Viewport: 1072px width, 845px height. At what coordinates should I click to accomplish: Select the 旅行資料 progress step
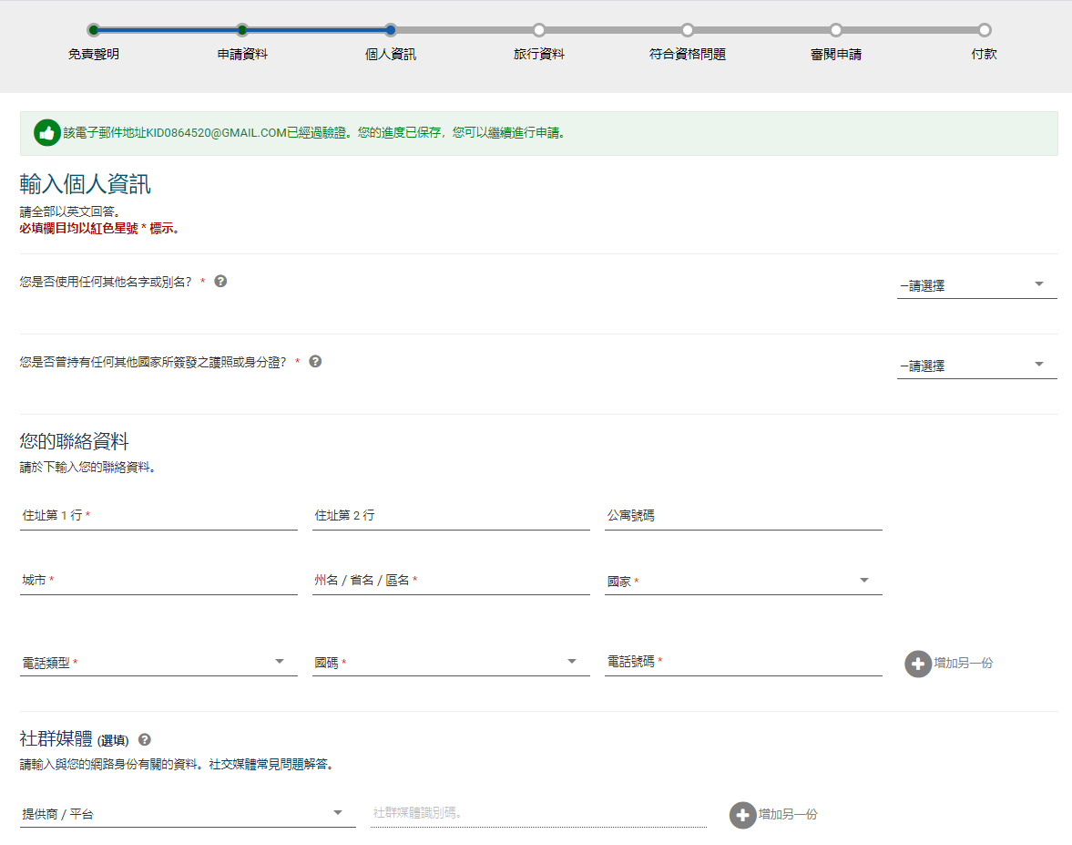pyautogui.click(x=539, y=30)
